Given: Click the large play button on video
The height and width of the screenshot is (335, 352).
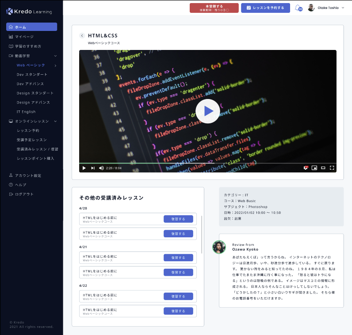Looking at the screenshot, I should (207, 111).
